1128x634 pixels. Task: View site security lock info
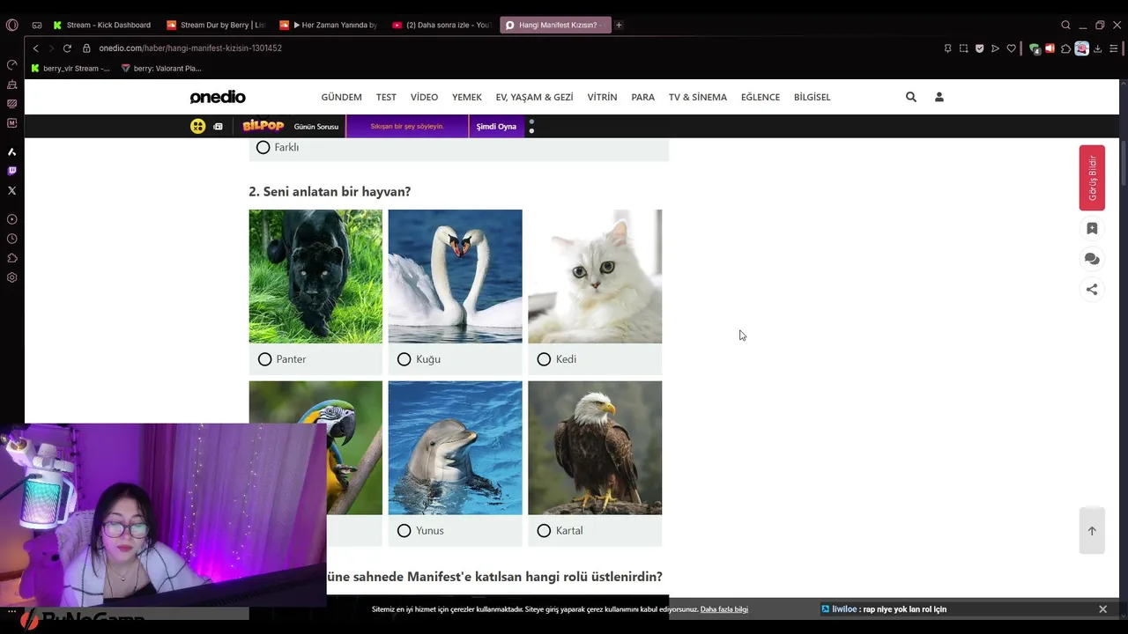pos(87,48)
